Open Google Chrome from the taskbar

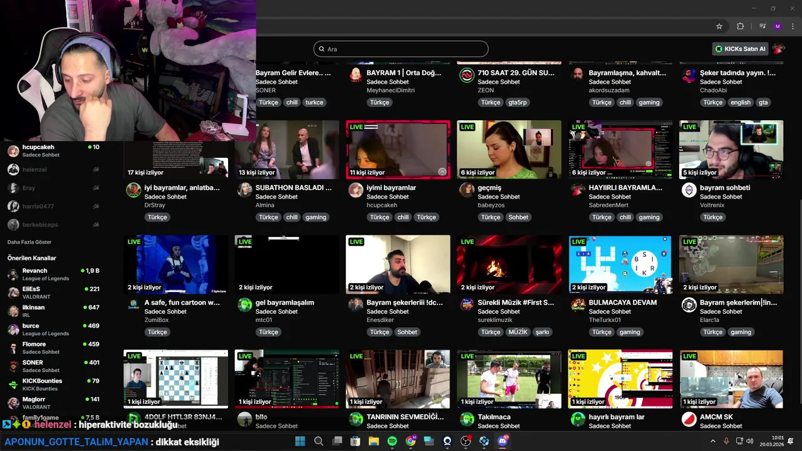pyautogui.click(x=410, y=441)
